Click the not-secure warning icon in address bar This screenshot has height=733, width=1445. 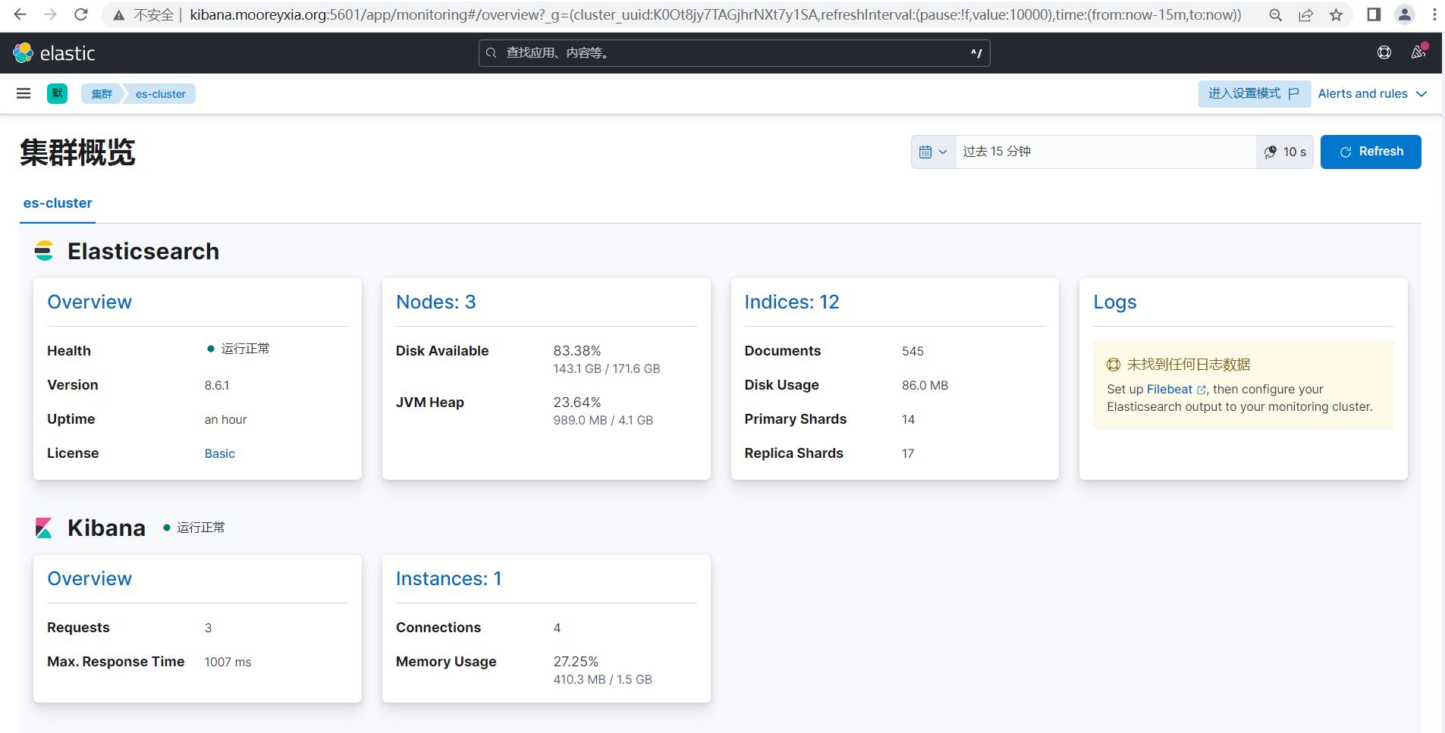tap(118, 14)
